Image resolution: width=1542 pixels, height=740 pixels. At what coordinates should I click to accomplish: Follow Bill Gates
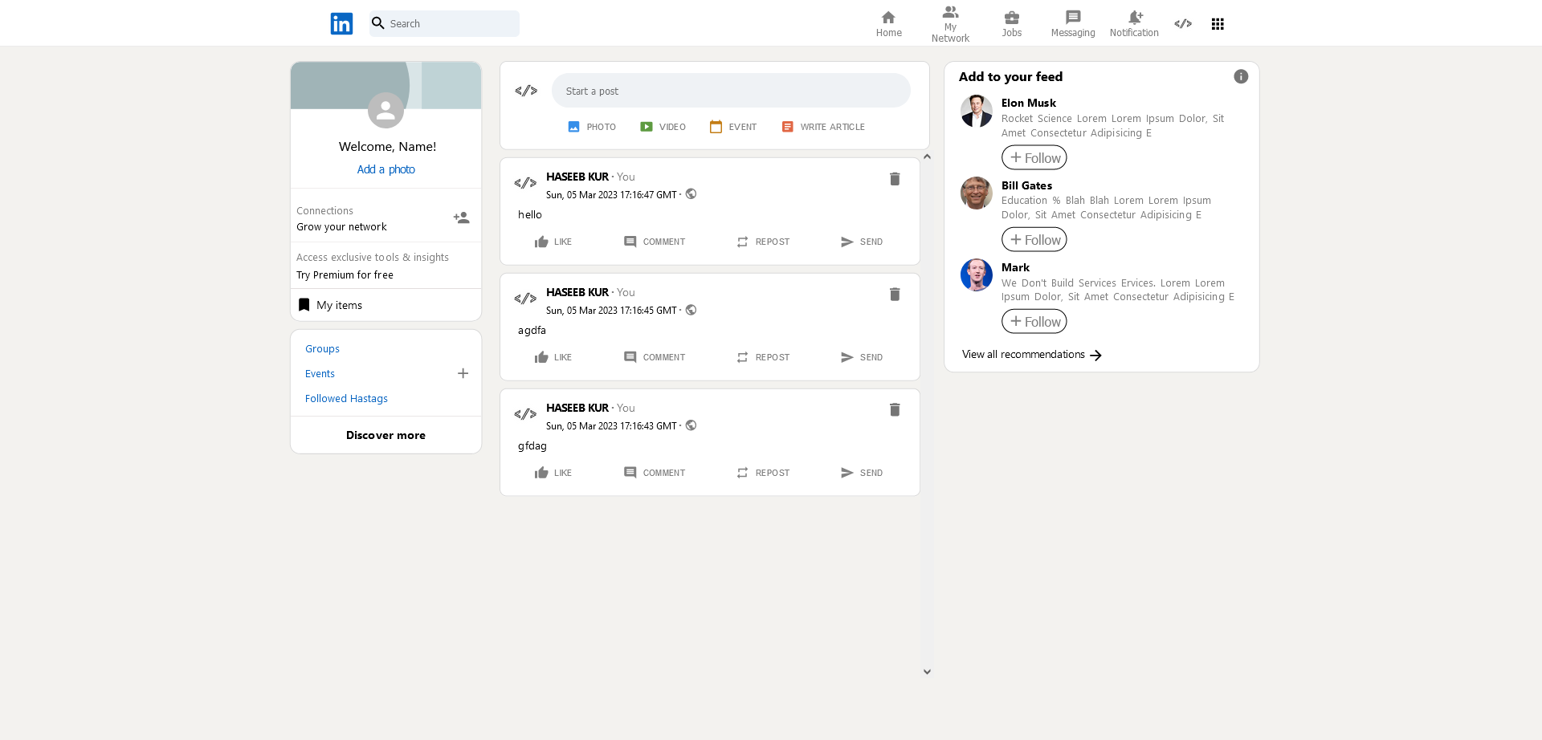1034,239
